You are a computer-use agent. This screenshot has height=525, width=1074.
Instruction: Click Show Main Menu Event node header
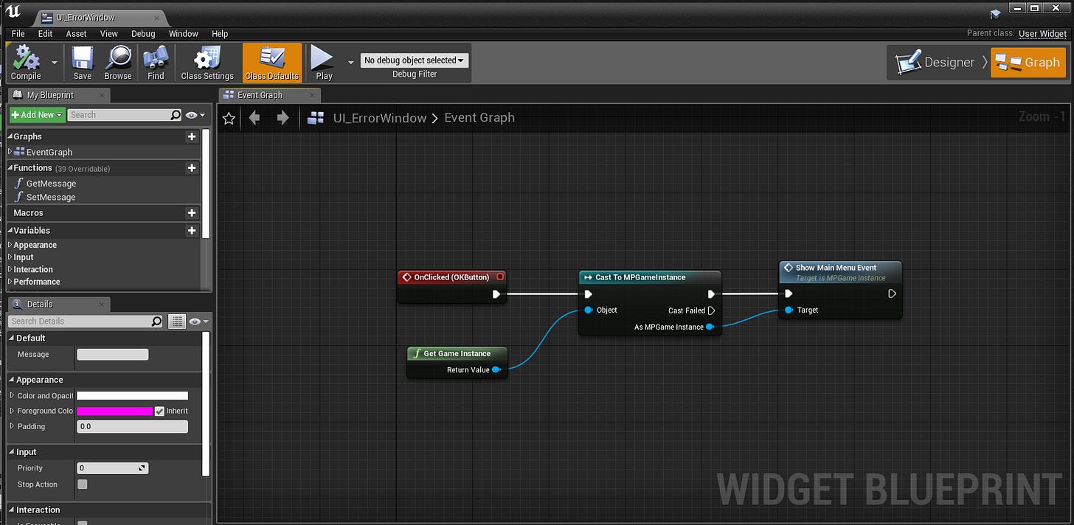tap(840, 271)
